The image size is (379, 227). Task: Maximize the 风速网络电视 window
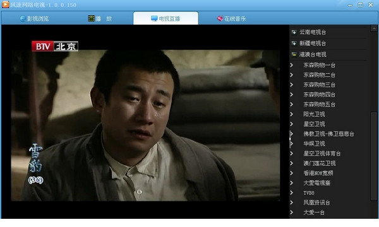(360, 5)
